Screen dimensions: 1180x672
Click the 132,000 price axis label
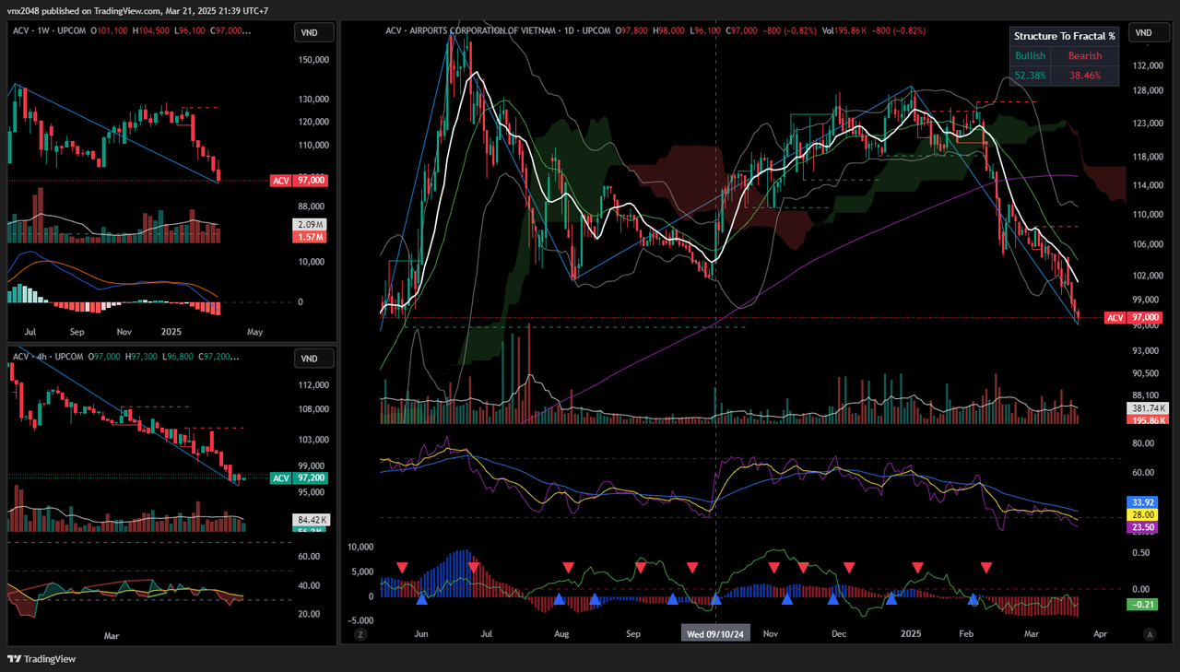click(x=1147, y=66)
